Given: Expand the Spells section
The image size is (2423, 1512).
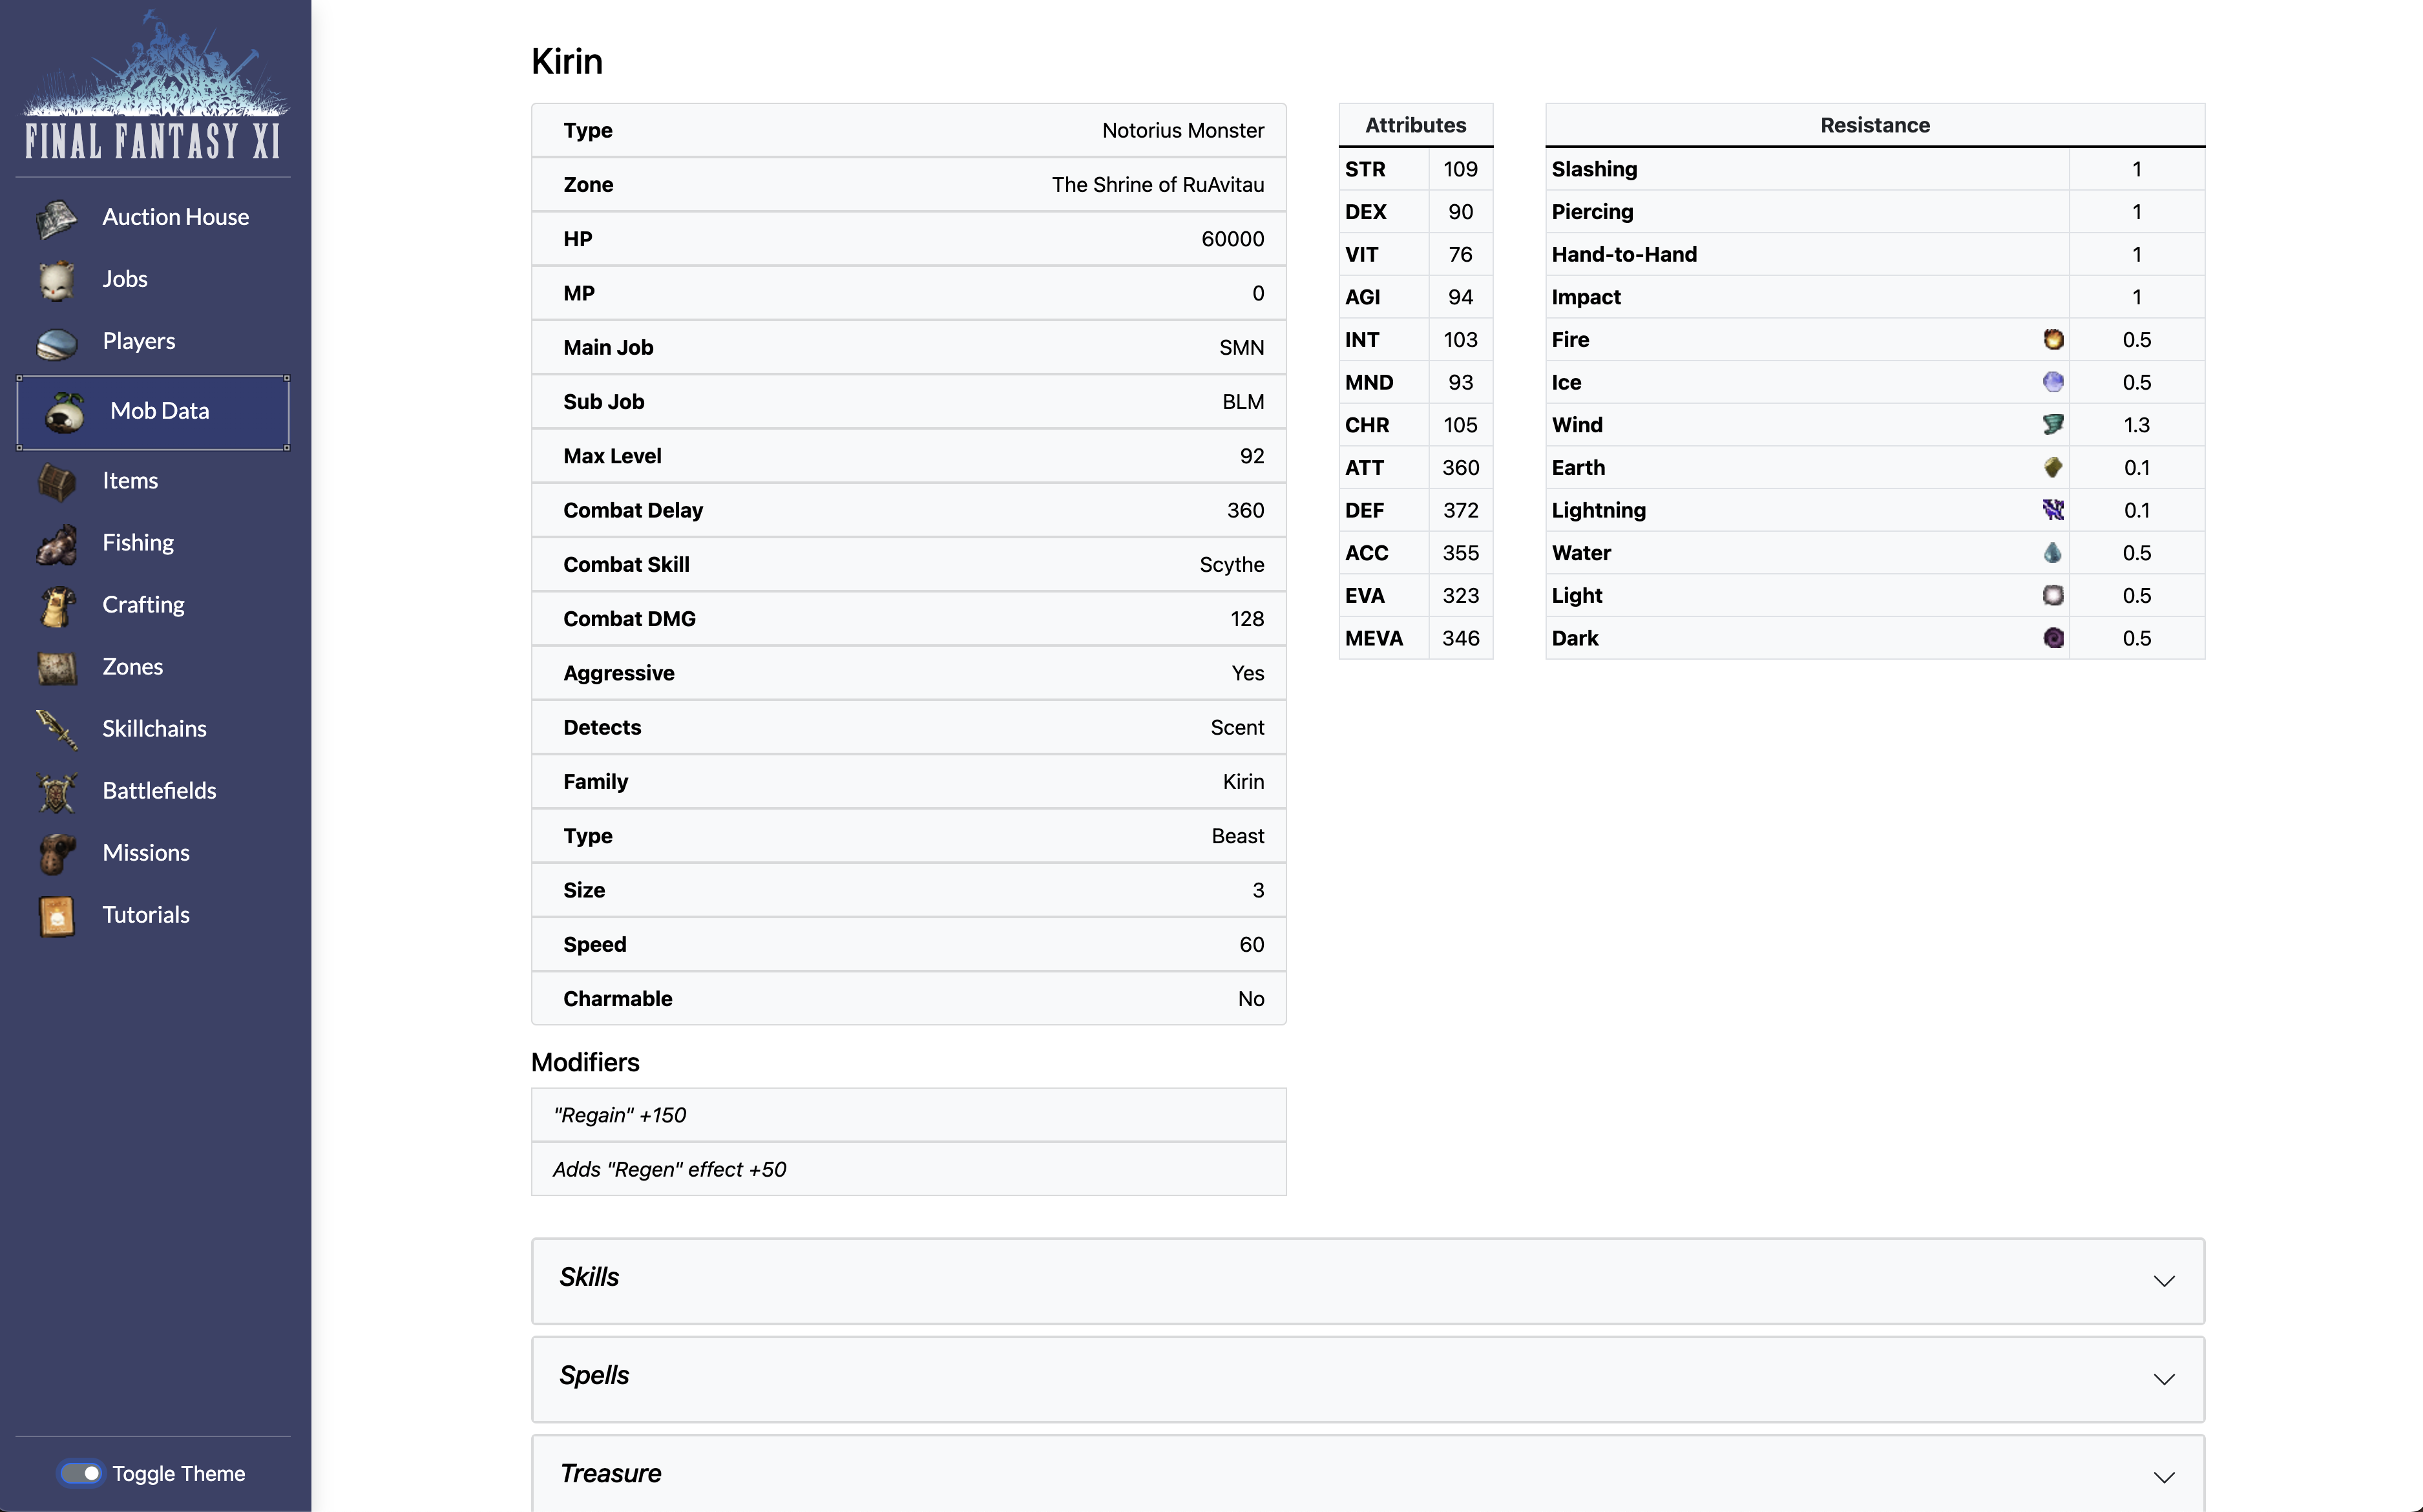Looking at the screenshot, I should point(2163,1379).
